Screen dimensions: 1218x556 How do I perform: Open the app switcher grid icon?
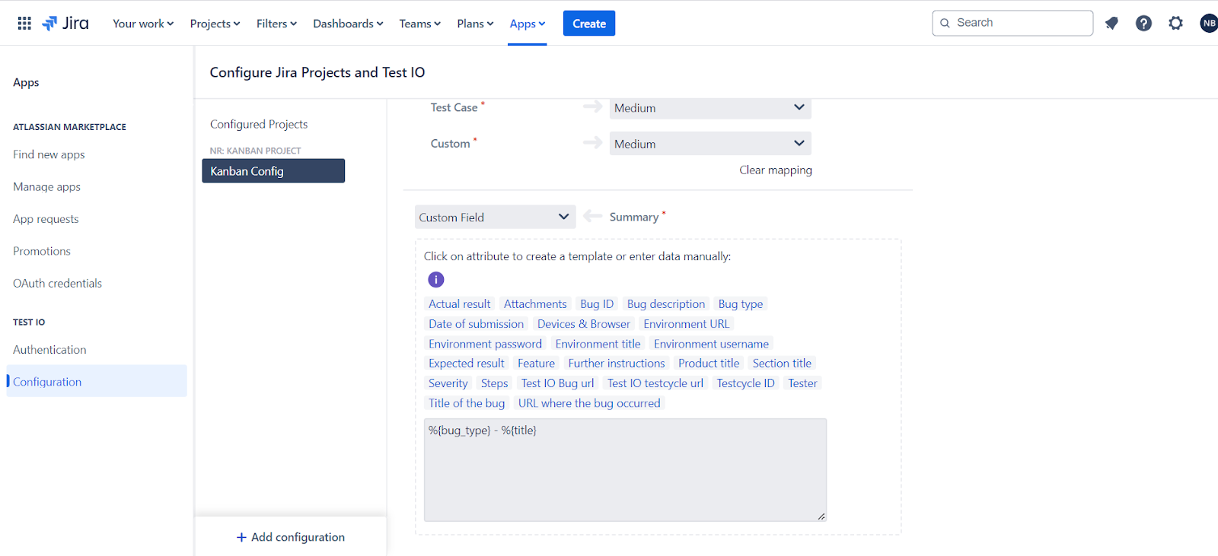pyautogui.click(x=24, y=24)
